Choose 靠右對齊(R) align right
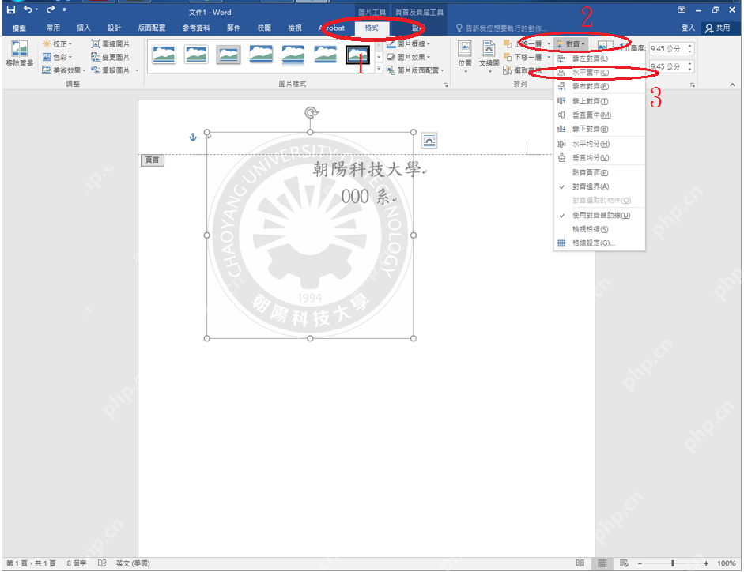The width and height of the screenshot is (744, 572). click(599, 86)
